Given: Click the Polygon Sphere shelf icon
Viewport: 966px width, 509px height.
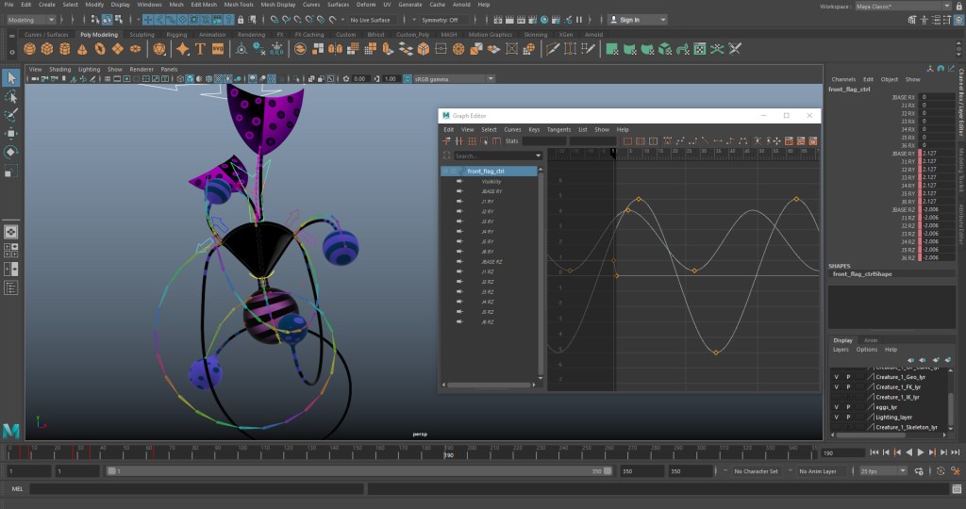Looking at the screenshot, I should [28, 49].
